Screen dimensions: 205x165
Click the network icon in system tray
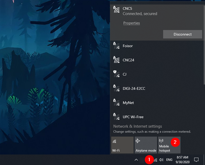(x=155, y=160)
